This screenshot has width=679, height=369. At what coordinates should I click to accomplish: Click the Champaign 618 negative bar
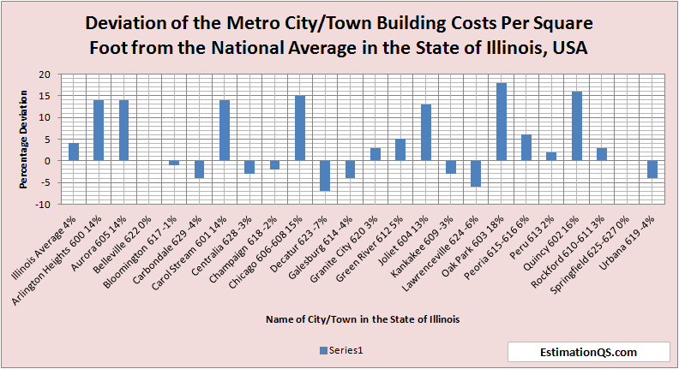(275, 165)
